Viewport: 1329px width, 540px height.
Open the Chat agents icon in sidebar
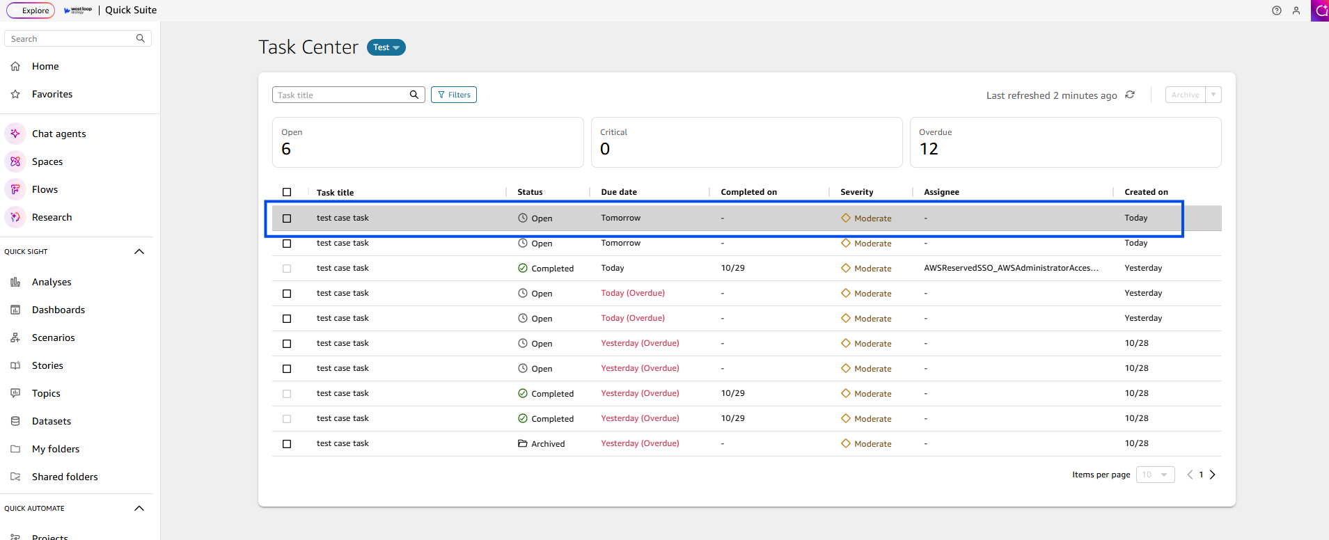(15, 134)
